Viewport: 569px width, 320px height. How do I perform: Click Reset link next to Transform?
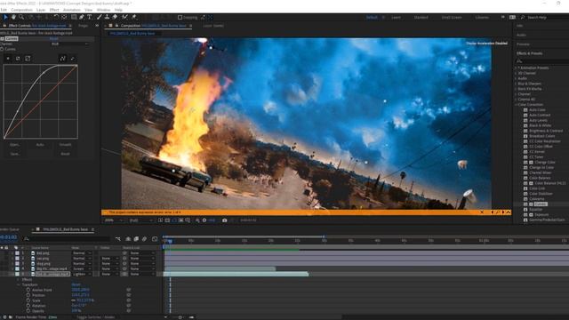point(76,284)
